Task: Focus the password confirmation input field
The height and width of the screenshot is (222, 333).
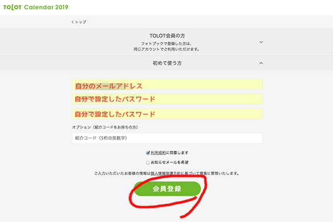Action: pos(167,114)
